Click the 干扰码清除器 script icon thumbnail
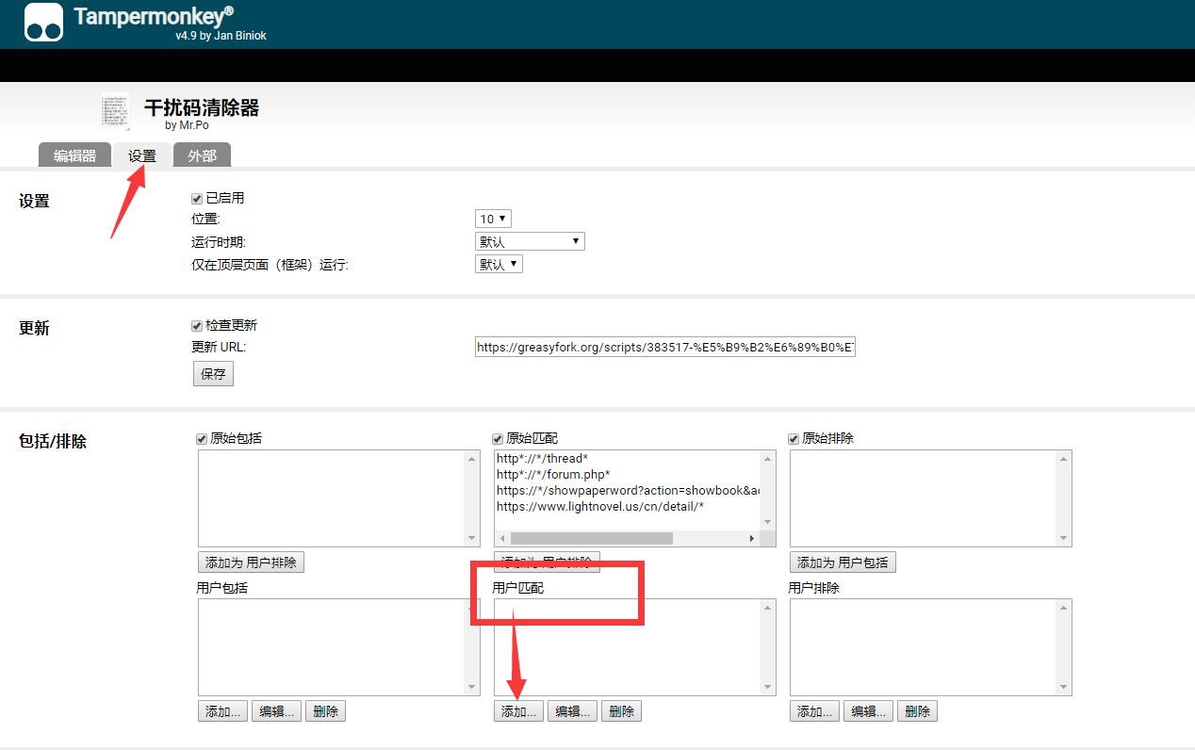The width and height of the screenshot is (1195, 750). [115, 110]
